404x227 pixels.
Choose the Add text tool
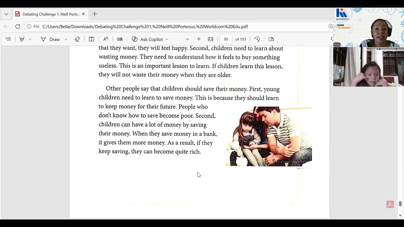point(92,39)
